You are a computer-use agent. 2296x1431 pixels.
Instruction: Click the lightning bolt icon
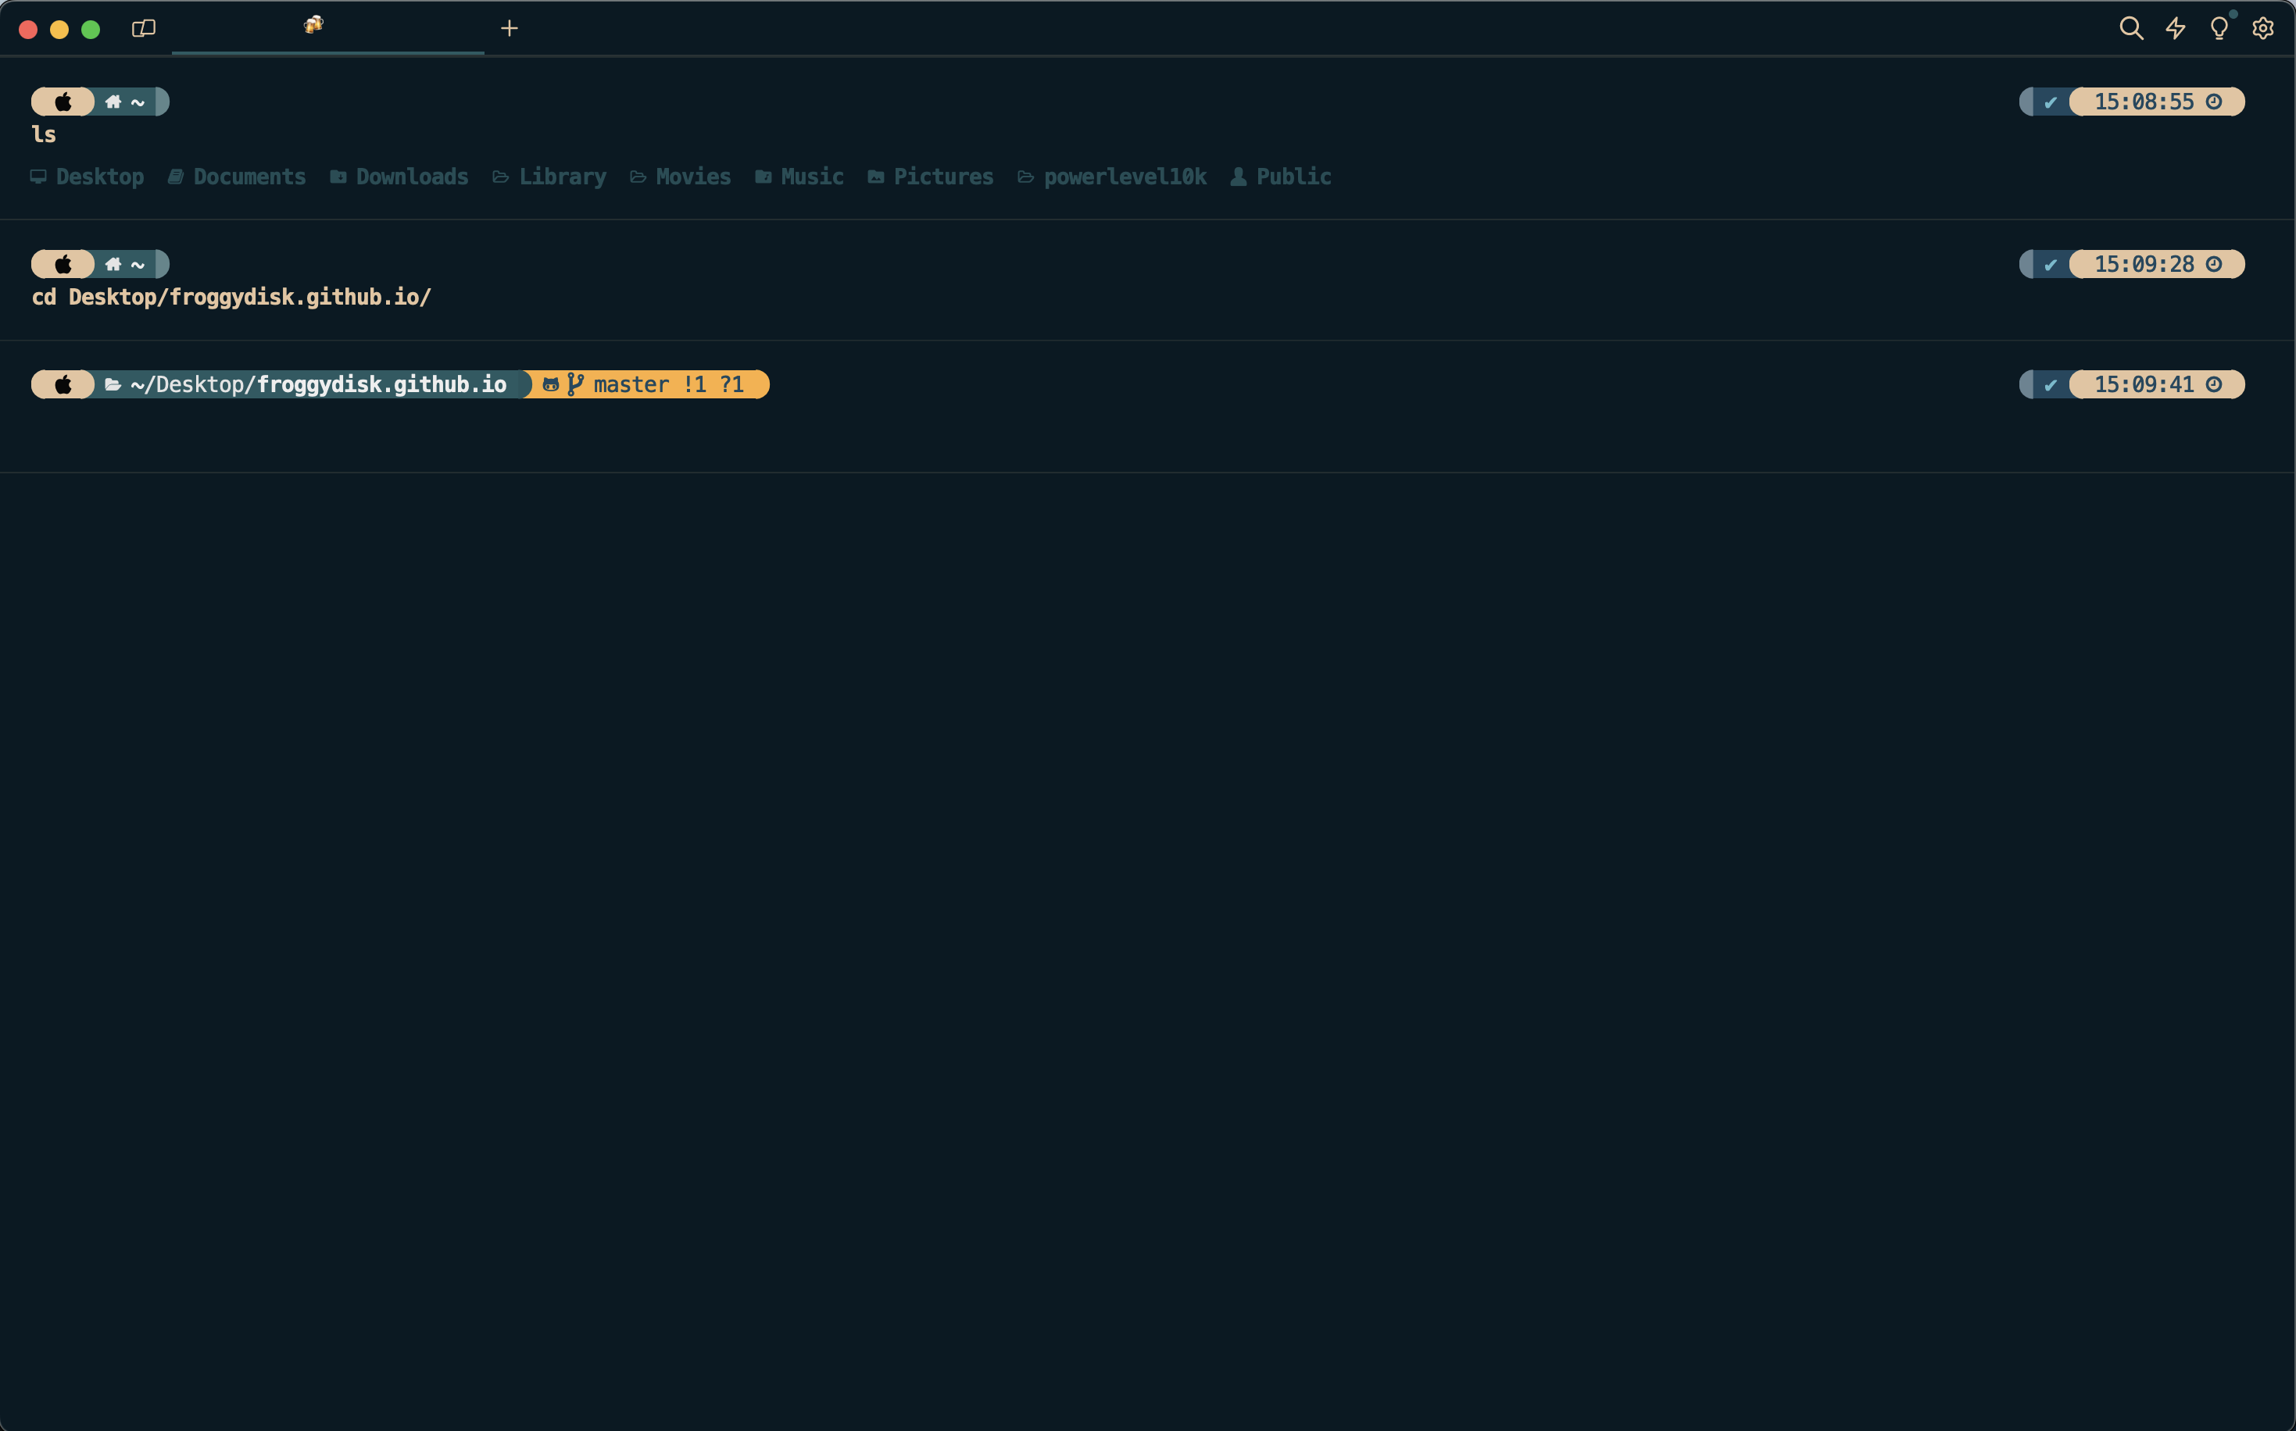(2175, 28)
